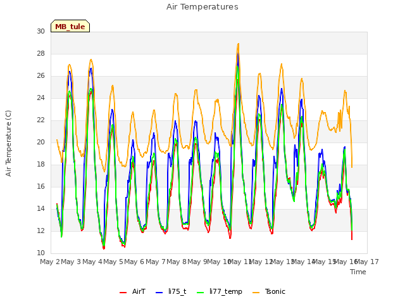
Task: Click the li77_temp legend entry
Action: click(220, 291)
